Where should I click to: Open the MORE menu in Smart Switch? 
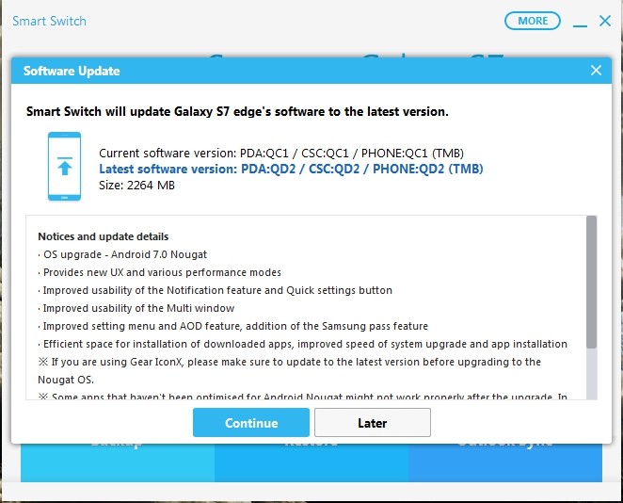tap(533, 21)
